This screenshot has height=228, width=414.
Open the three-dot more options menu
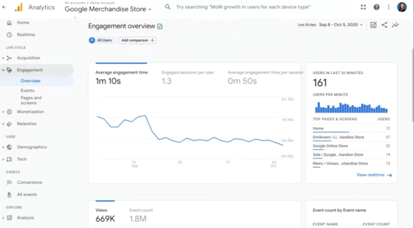tap(389, 7)
